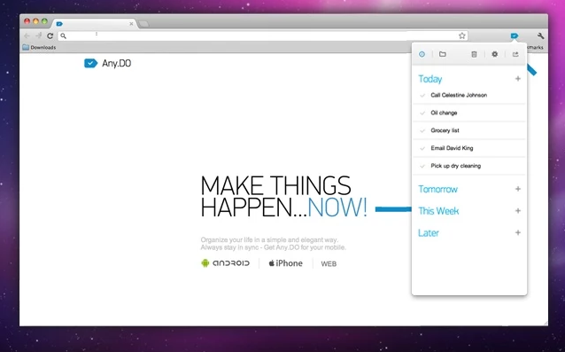
Task: Select the Any.DO browser tab
Action: click(95, 24)
